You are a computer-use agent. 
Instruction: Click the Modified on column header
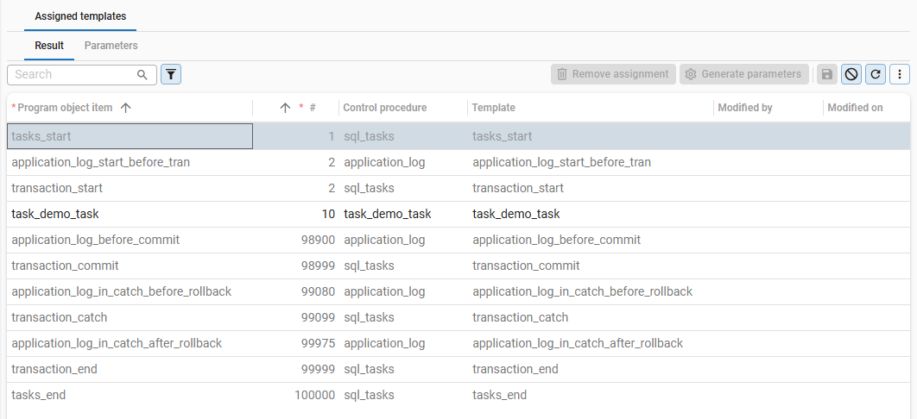855,108
